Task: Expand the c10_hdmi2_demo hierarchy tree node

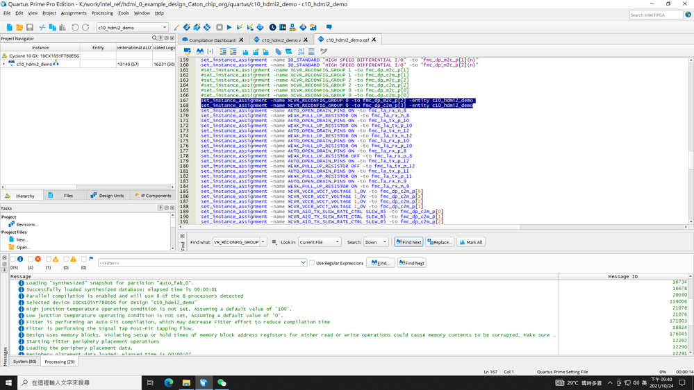Action: [4, 64]
